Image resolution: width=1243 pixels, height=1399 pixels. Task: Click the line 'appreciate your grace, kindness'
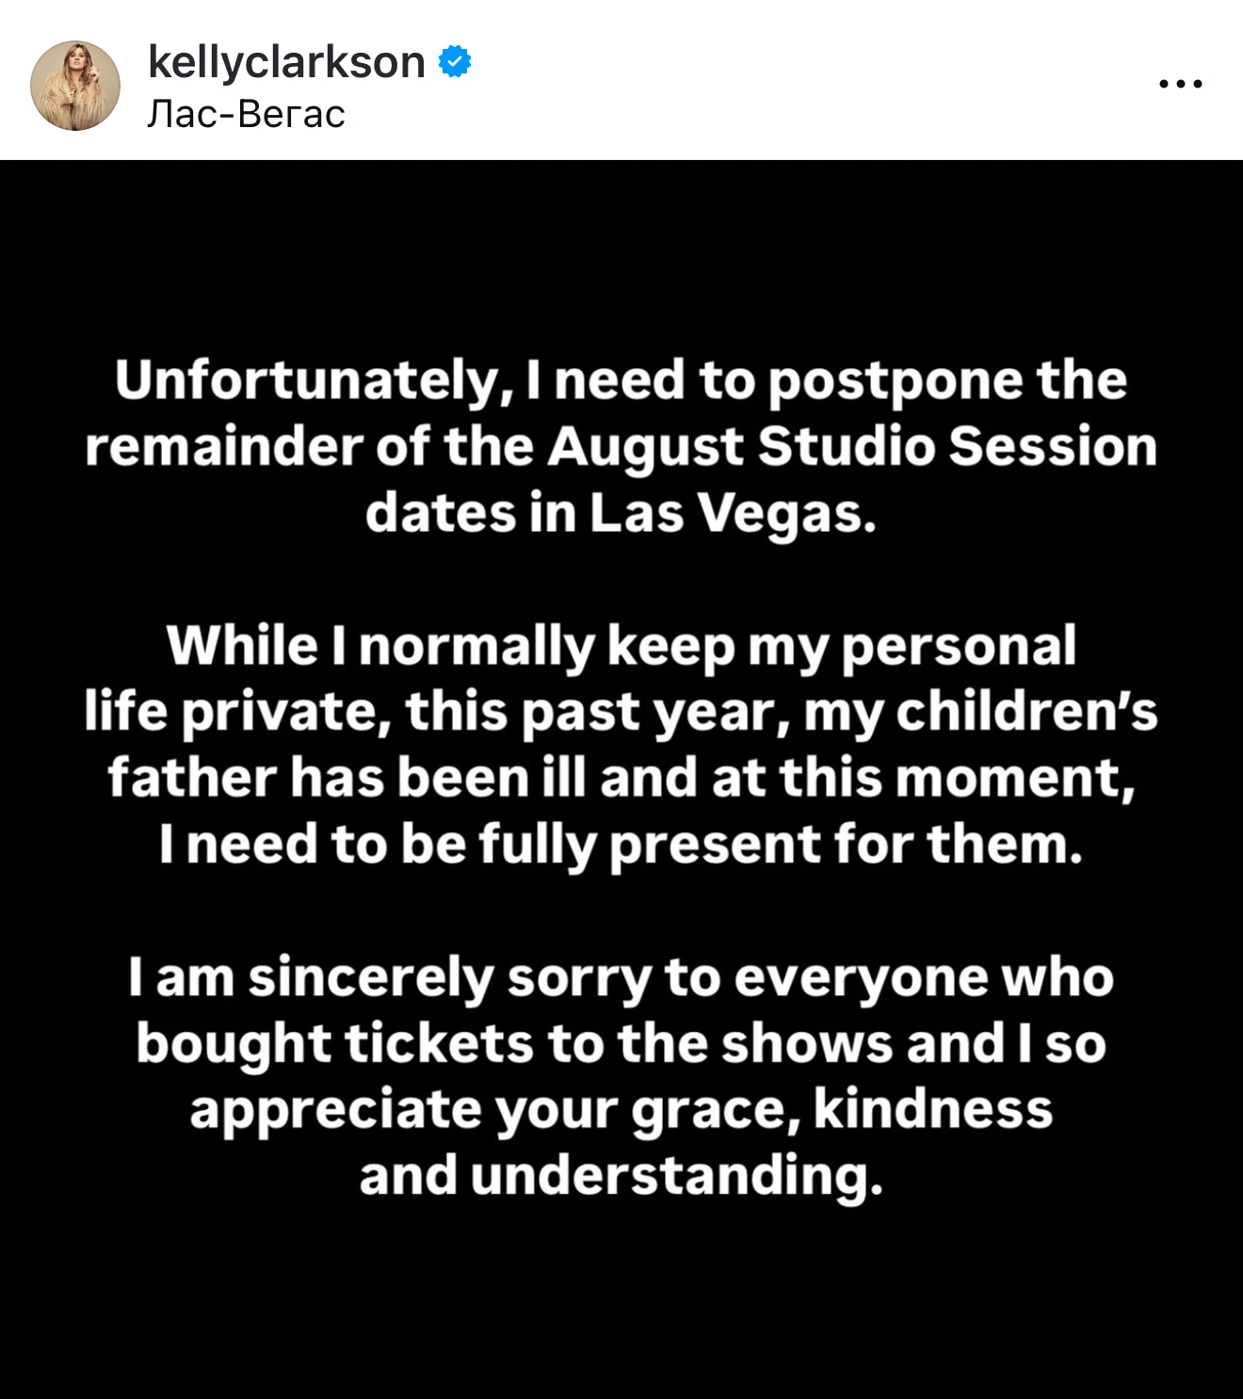coord(621,1111)
